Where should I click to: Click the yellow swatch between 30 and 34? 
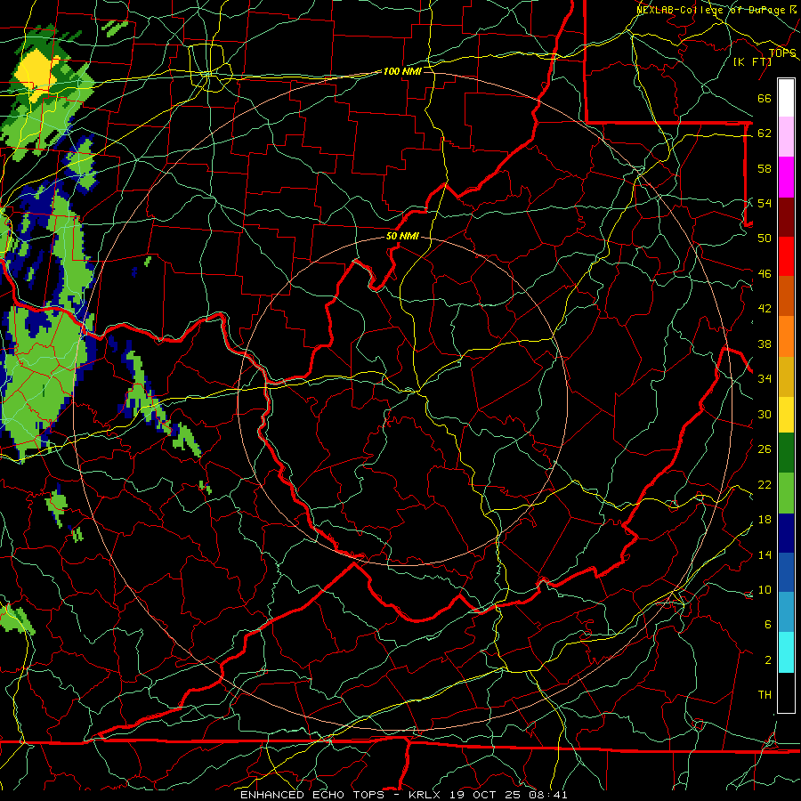point(786,414)
